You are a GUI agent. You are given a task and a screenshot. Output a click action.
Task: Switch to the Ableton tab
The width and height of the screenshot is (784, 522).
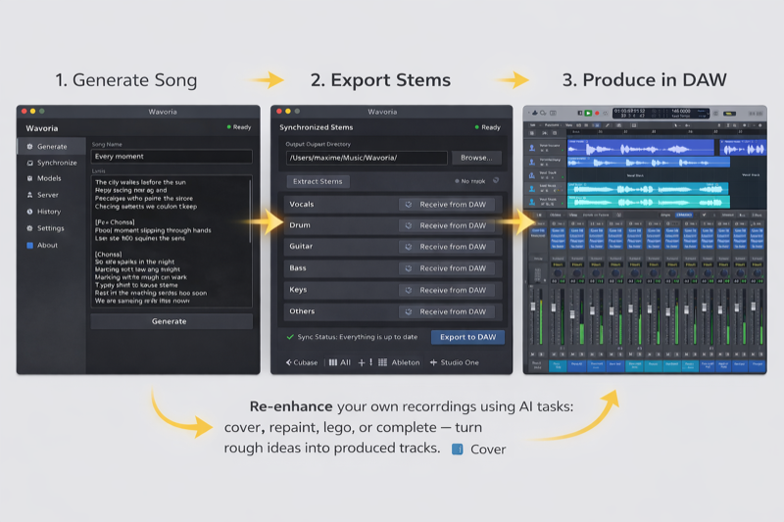tap(399, 362)
